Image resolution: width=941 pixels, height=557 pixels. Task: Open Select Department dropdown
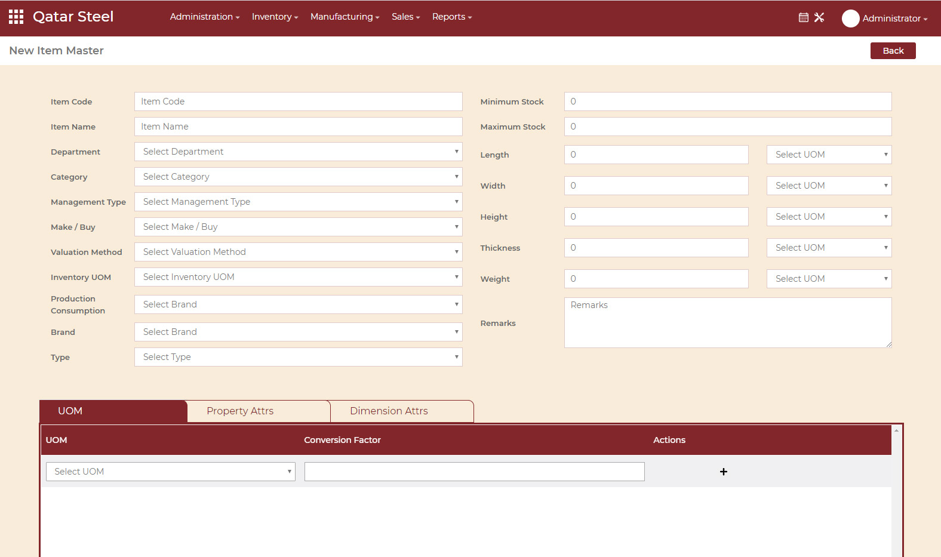click(x=299, y=152)
